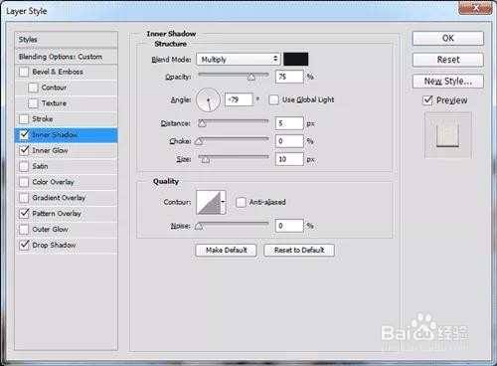Viewport: 497px width, 366px height.
Task: Enable the Satin effect checkbox
Action: (x=24, y=166)
